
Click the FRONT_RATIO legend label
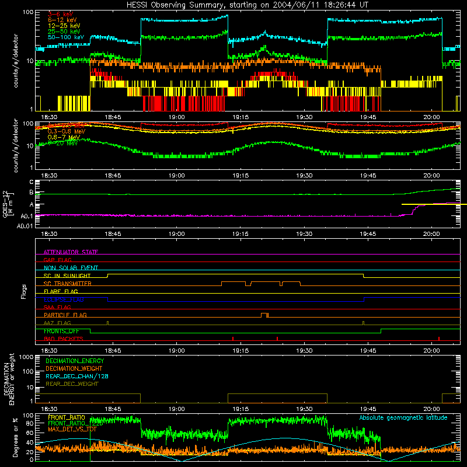tap(66, 417)
